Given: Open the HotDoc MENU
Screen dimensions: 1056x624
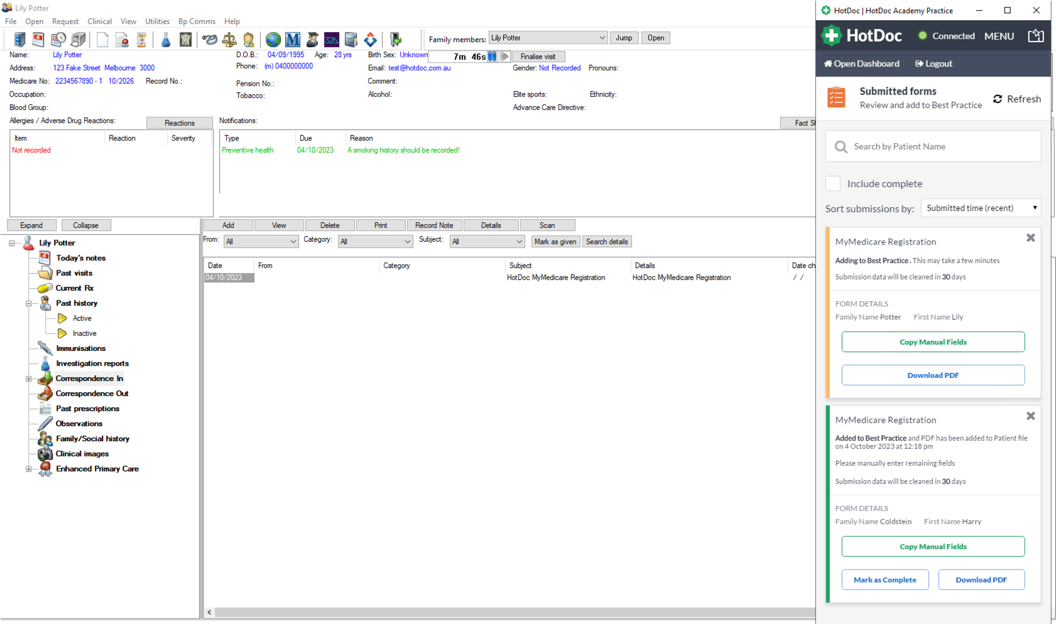Looking at the screenshot, I should click(x=999, y=36).
